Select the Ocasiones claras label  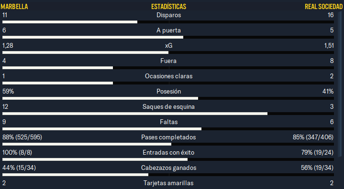click(168, 76)
